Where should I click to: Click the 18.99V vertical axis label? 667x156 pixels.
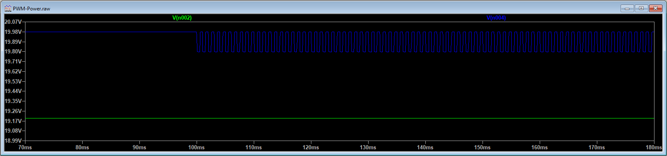point(13,141)
